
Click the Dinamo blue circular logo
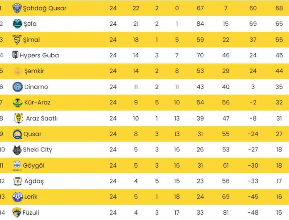pyautogui.click(x=18, y=87)
